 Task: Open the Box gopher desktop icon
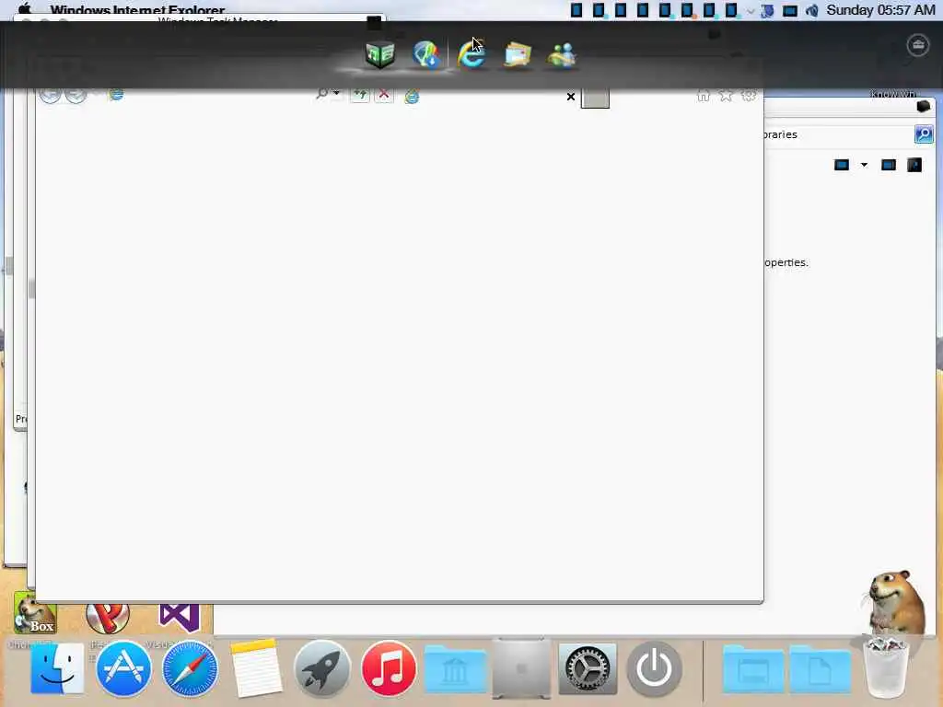pos(35,613)
